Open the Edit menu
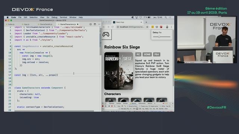The width and height of the screenshot is (239, 134). 25,17
